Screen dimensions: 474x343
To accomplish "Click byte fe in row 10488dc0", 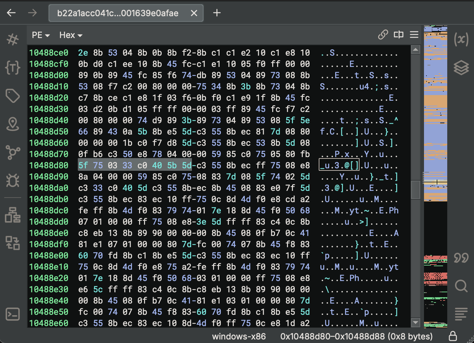I will [x=83, y=211].
